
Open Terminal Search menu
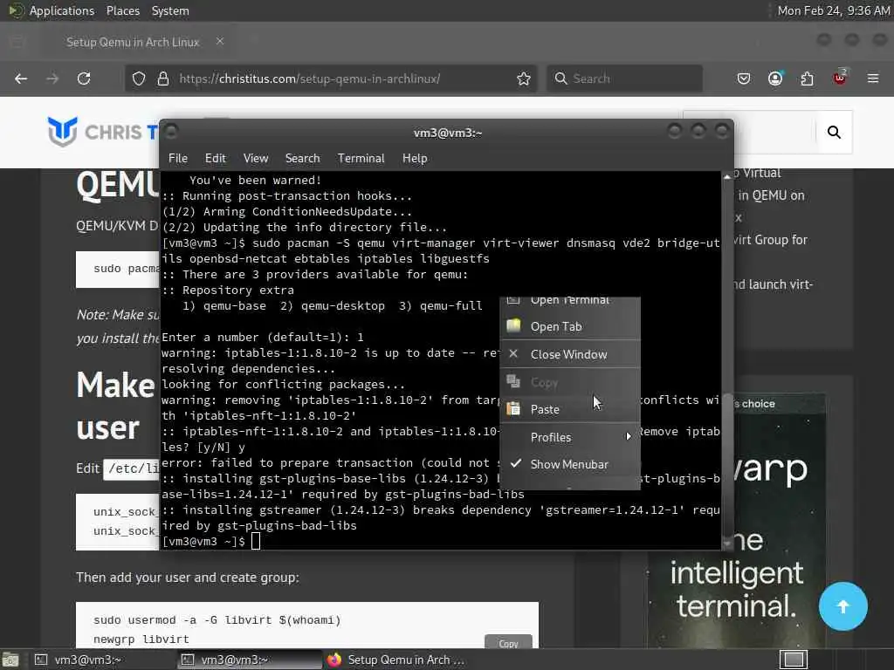[x=302, y=159]
